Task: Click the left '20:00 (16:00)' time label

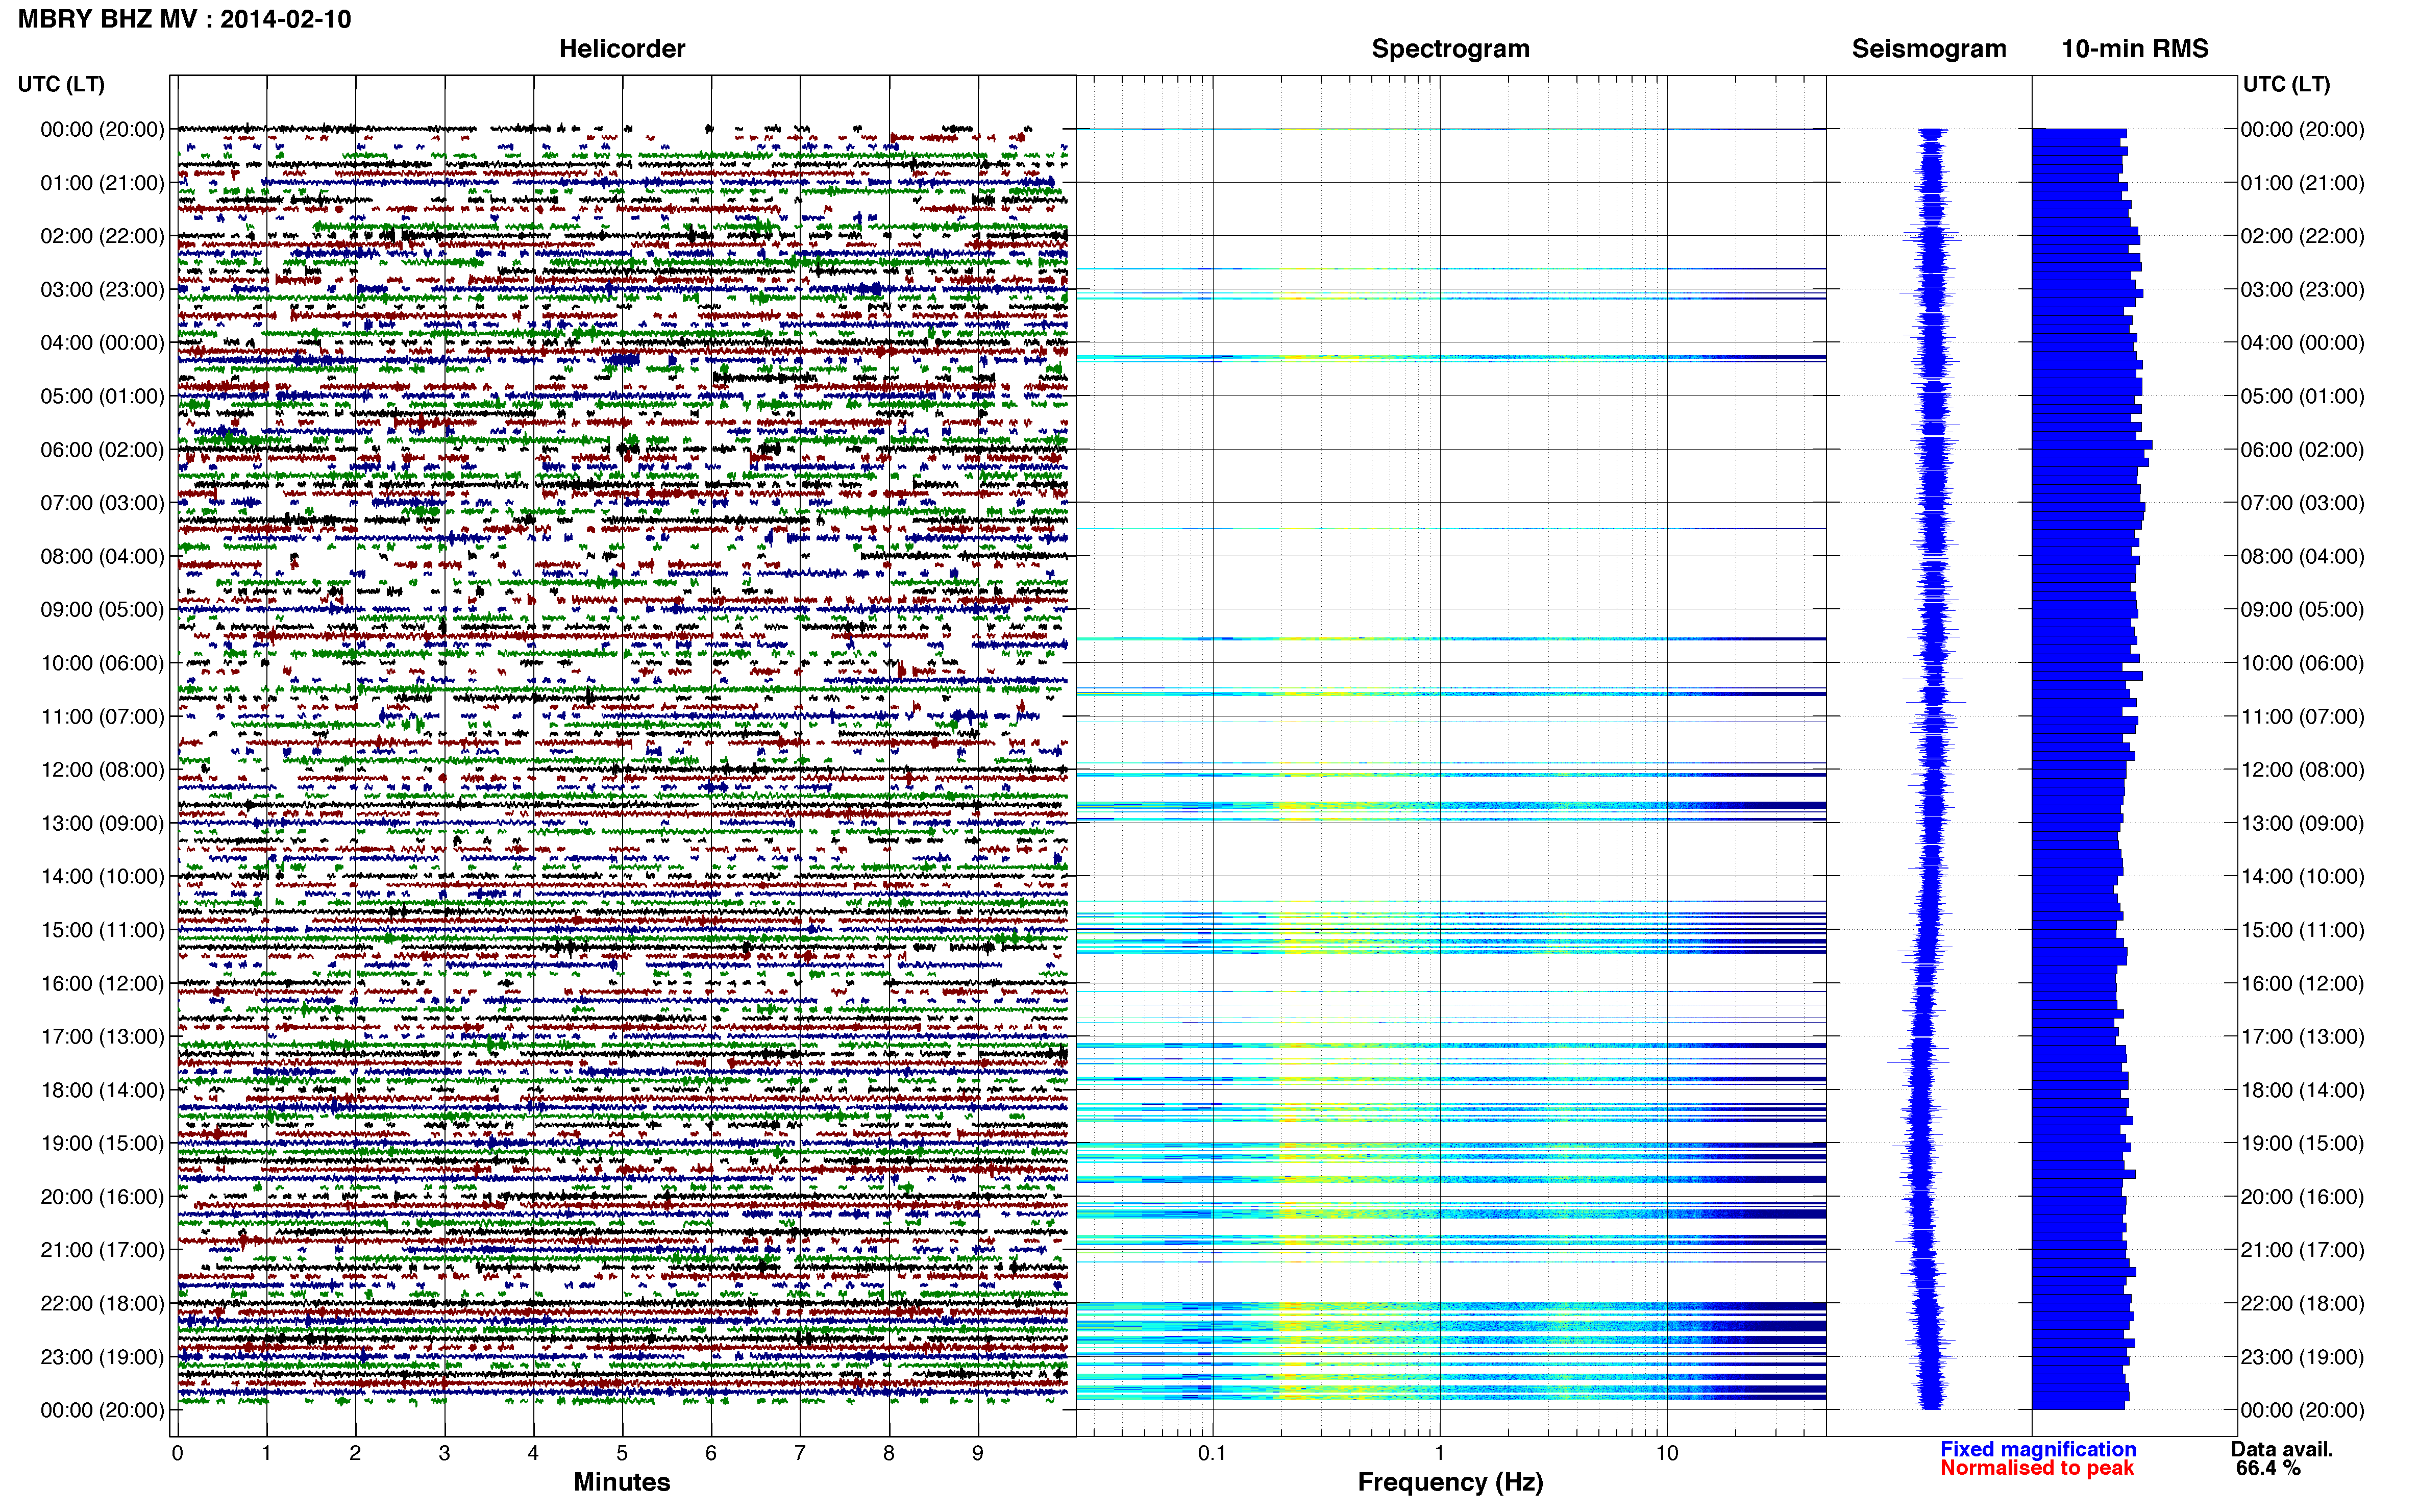Action: coord(102,1197)
